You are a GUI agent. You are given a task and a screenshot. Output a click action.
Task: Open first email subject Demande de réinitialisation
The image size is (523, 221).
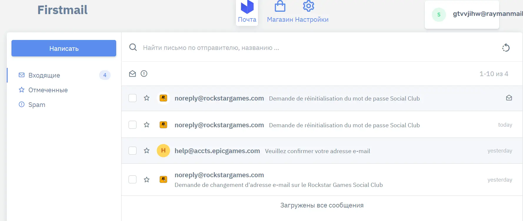point(344,98)
